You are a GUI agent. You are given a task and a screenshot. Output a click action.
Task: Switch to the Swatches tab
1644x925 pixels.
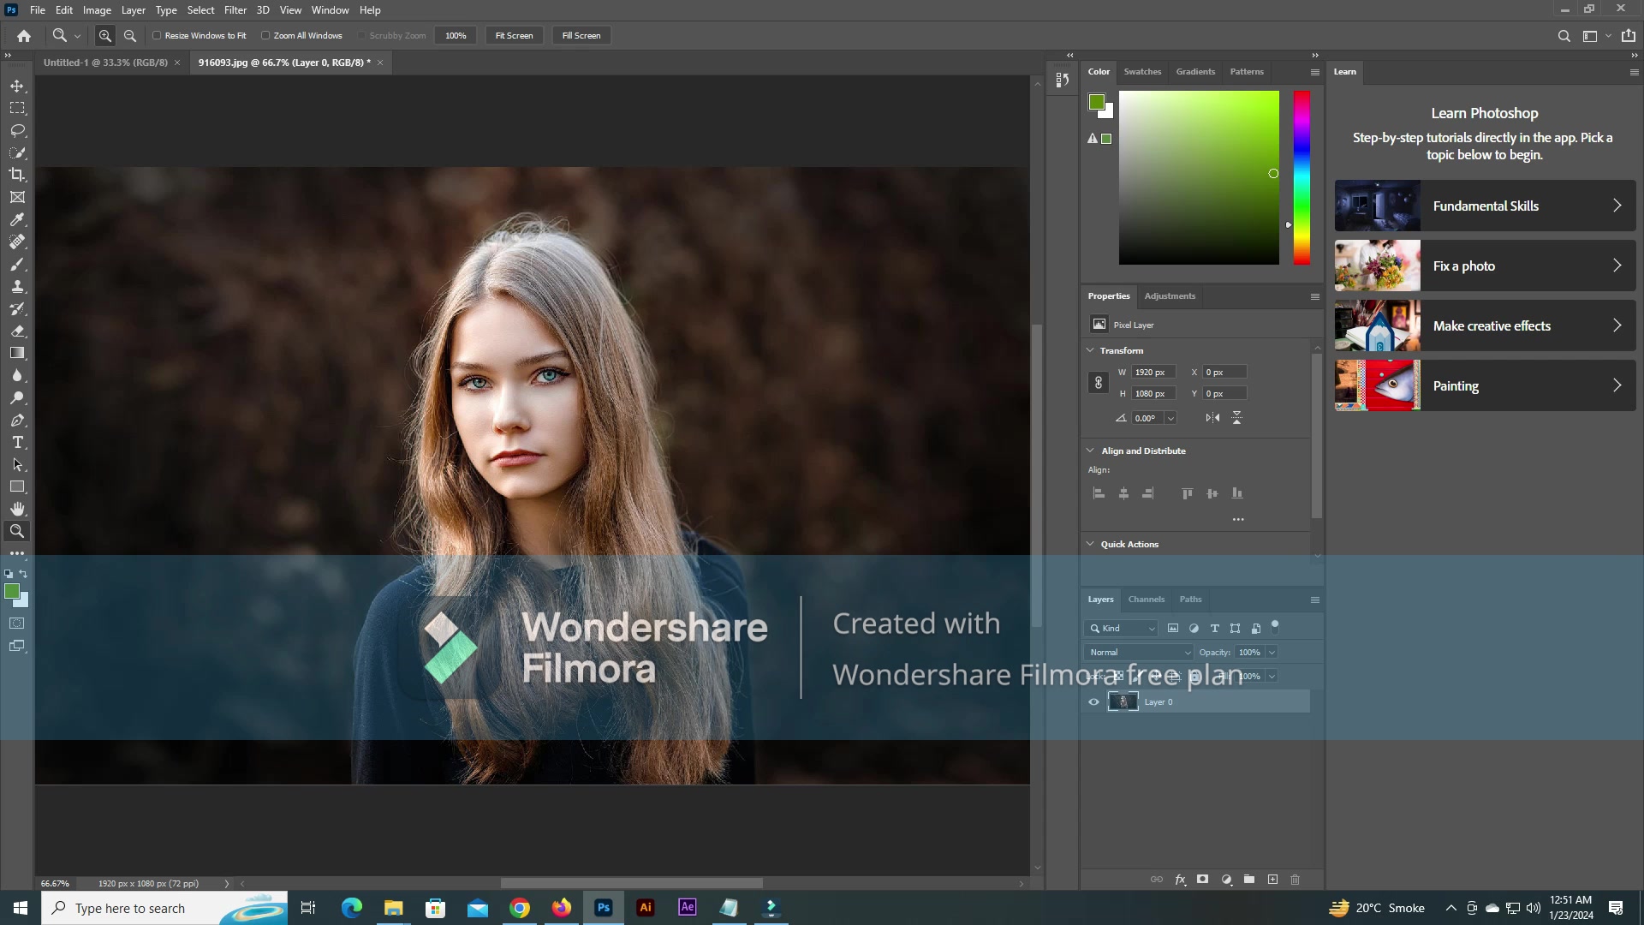[1142, 72]
